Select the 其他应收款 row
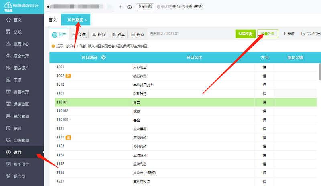This screenshot has width=321, height=186. [x=186, y=182]
